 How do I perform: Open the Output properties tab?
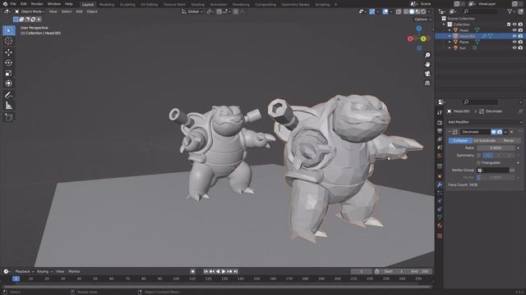(440, 131)
